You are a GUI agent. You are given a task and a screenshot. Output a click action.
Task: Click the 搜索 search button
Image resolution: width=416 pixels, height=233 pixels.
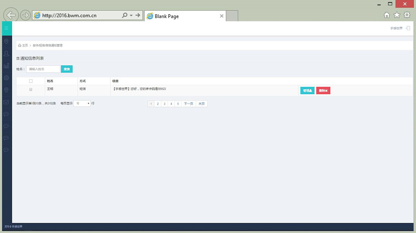pyautogui.click(x=67, y=69)
